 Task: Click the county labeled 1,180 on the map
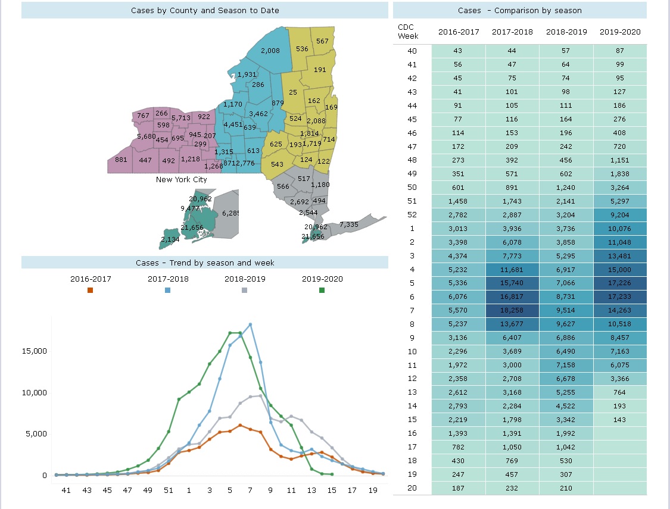coord(320,185)
